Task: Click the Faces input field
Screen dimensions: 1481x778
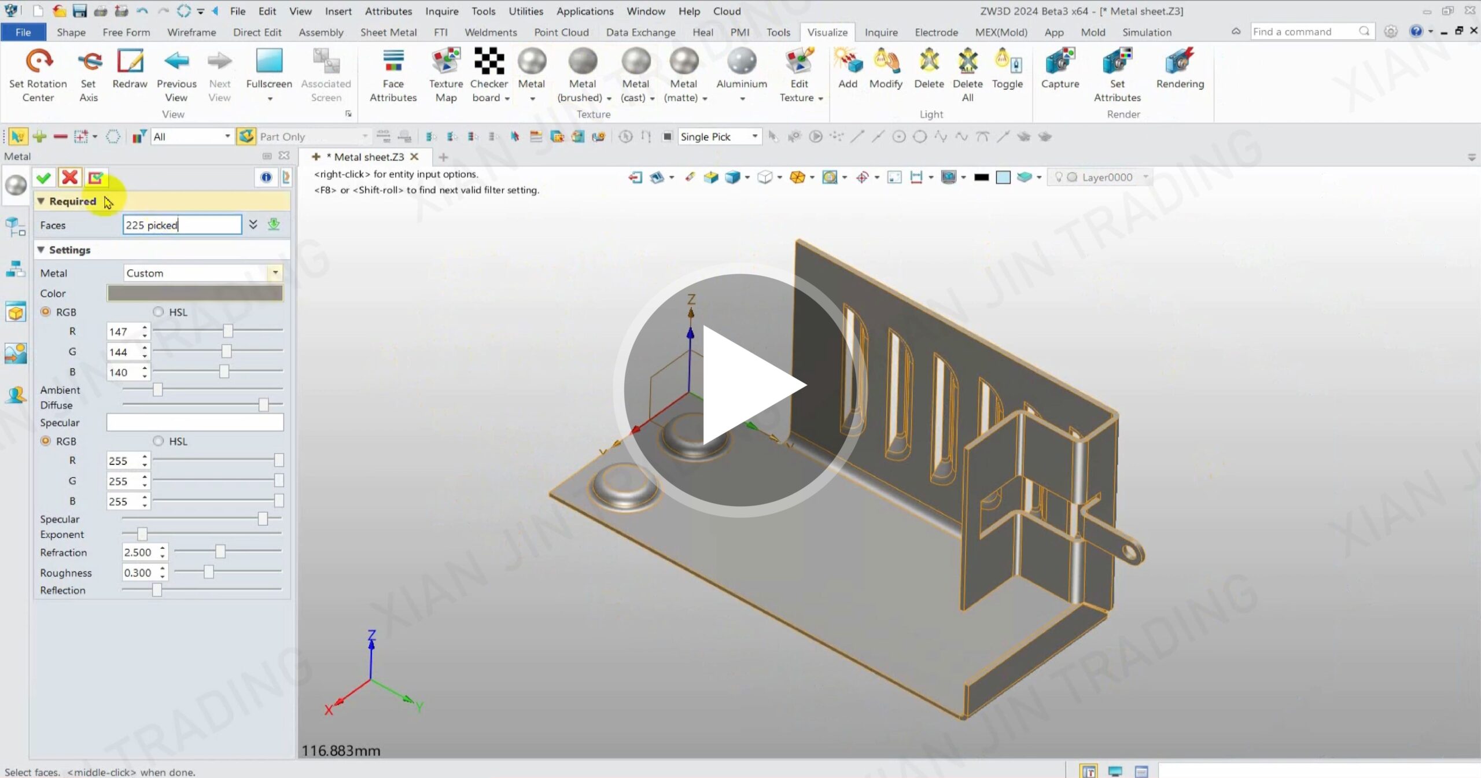Action: tap(182, 225)
